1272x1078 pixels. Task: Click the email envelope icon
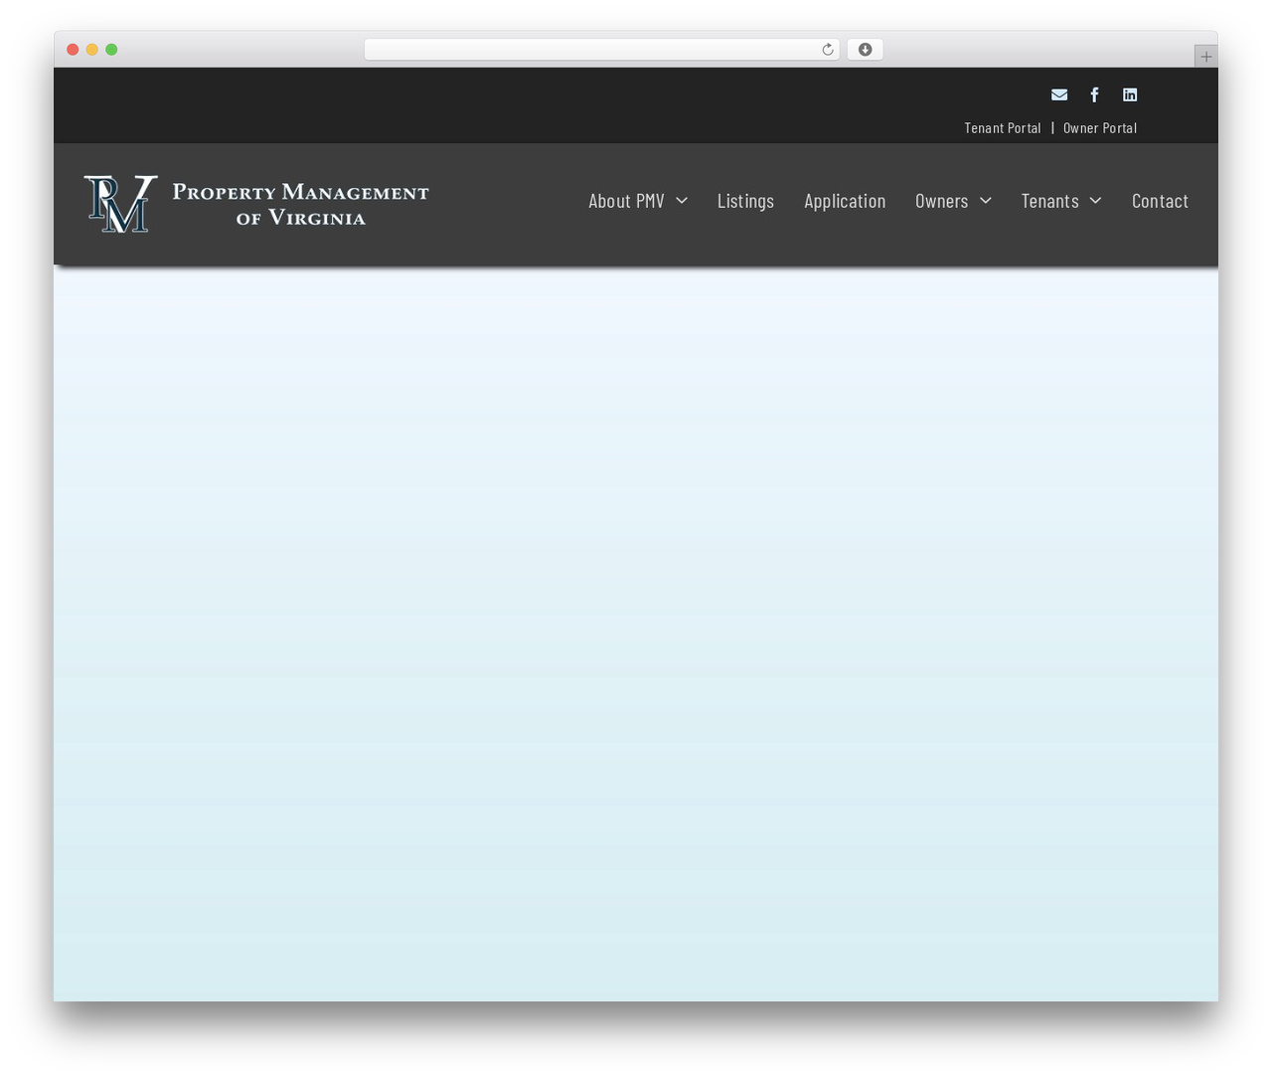pos(1059,94)
